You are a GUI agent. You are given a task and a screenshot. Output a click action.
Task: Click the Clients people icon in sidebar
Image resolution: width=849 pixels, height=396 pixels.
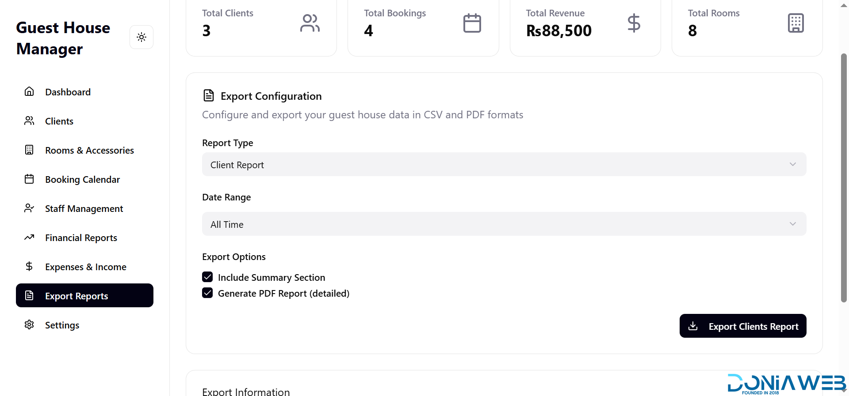coord(29,121)
